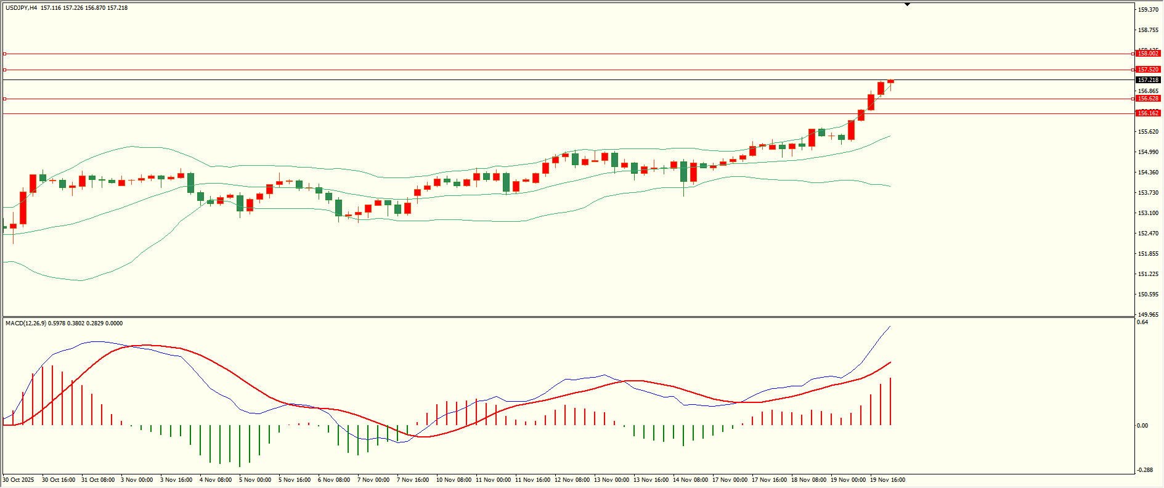Click the 10 Nov 08:00 time axis label
The height and width of the screenshot is (488, 1164).
pos(454,480)
